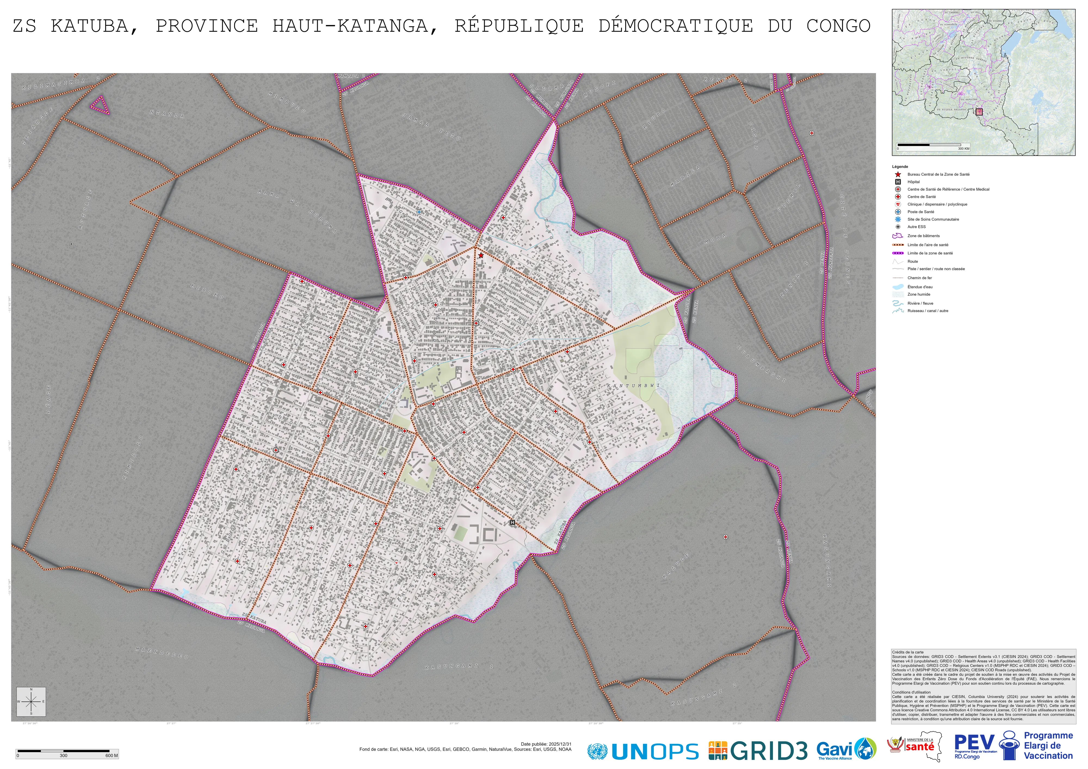Click the 'Piste / sentier / route non classée' label

[936, 269]
